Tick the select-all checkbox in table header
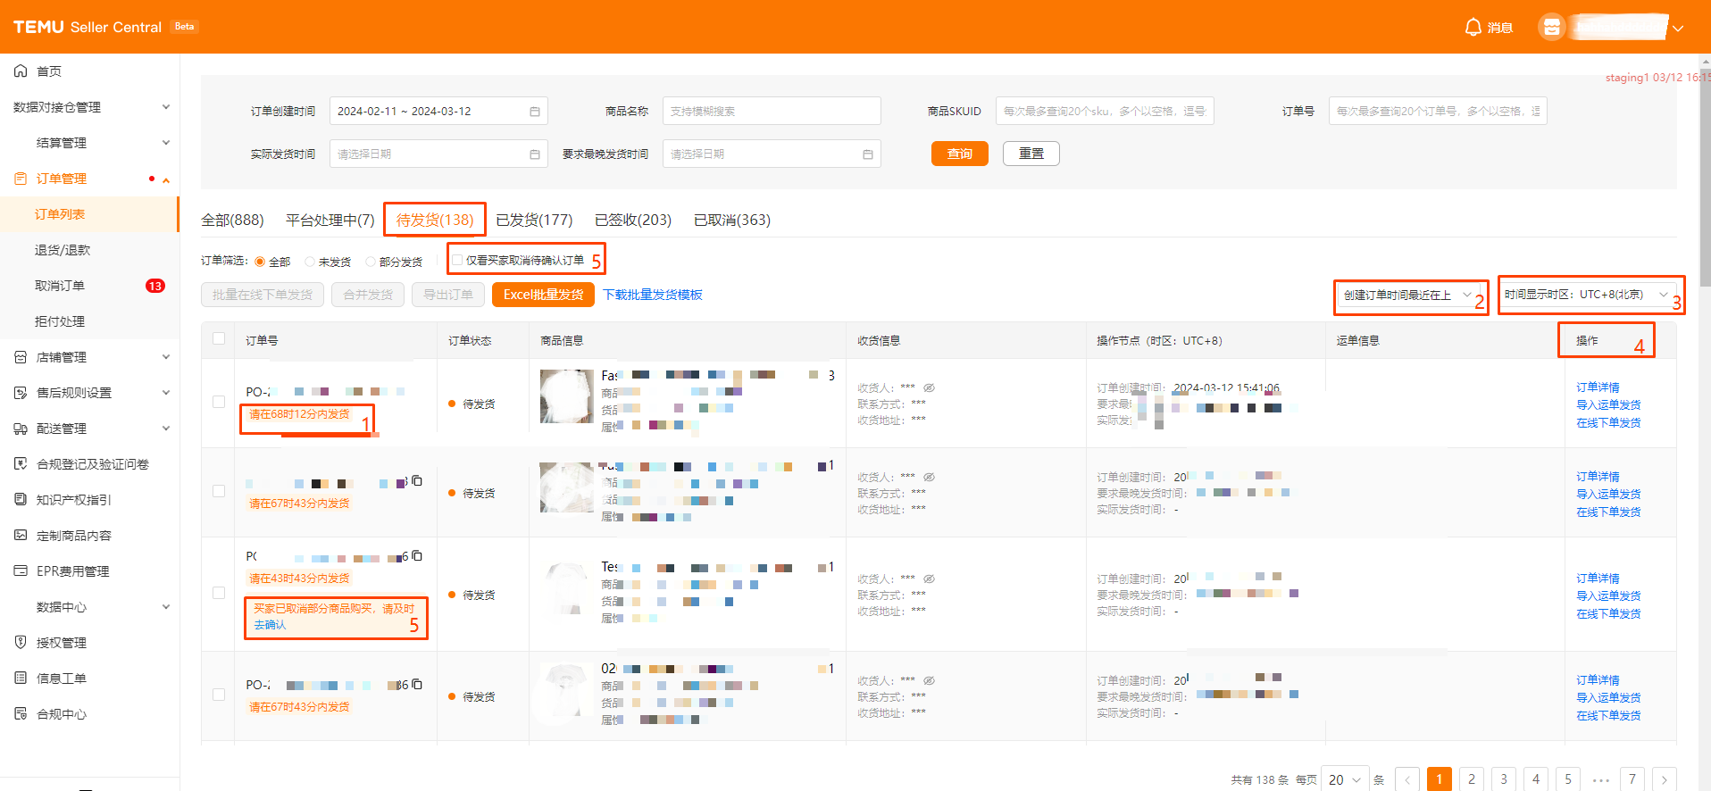 pyautogui.click(x=219, y=338)
